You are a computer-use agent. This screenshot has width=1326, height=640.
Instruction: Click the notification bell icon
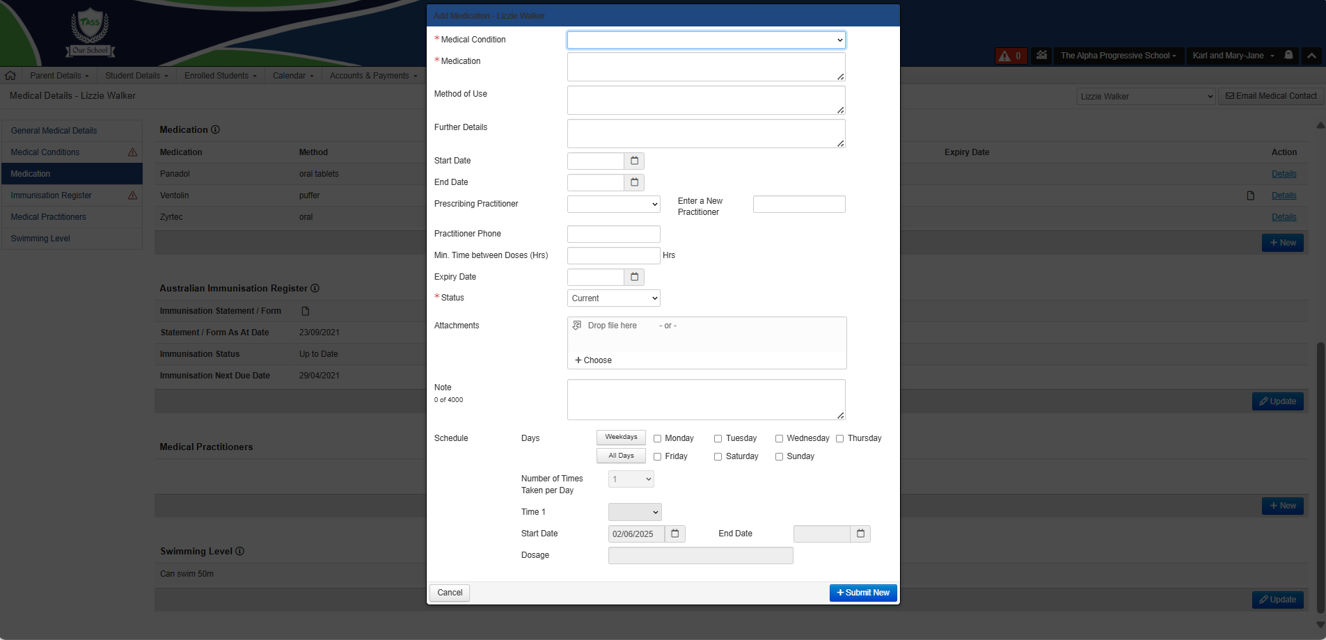pos(1288,56)
